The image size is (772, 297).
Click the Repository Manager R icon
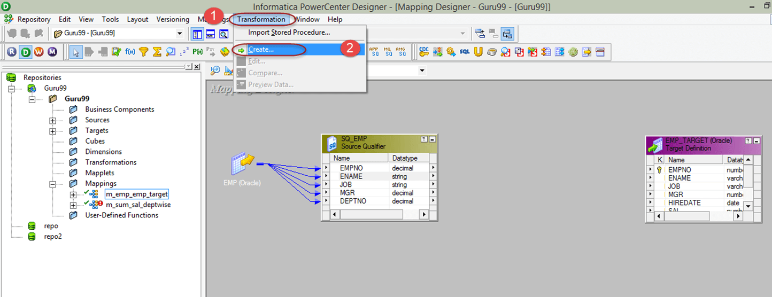(x=12, y=52)
